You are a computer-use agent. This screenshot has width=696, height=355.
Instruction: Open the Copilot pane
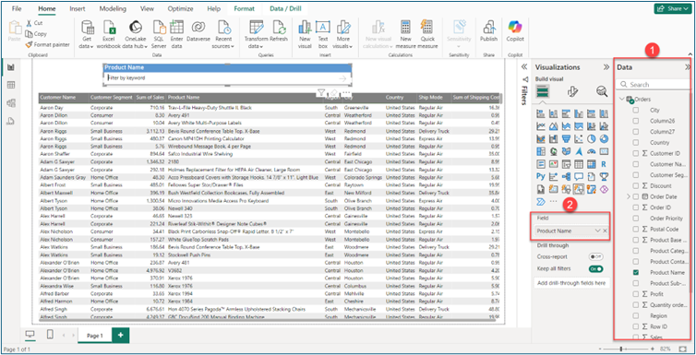pyautogui.click(x=515, y=31)
